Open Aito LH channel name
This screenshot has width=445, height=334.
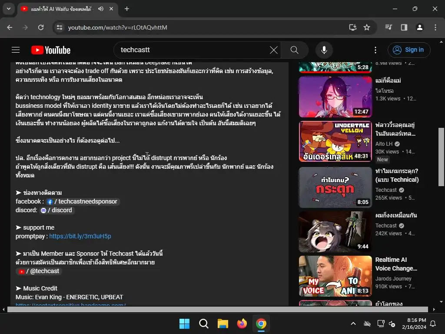(x=384, y=144)
